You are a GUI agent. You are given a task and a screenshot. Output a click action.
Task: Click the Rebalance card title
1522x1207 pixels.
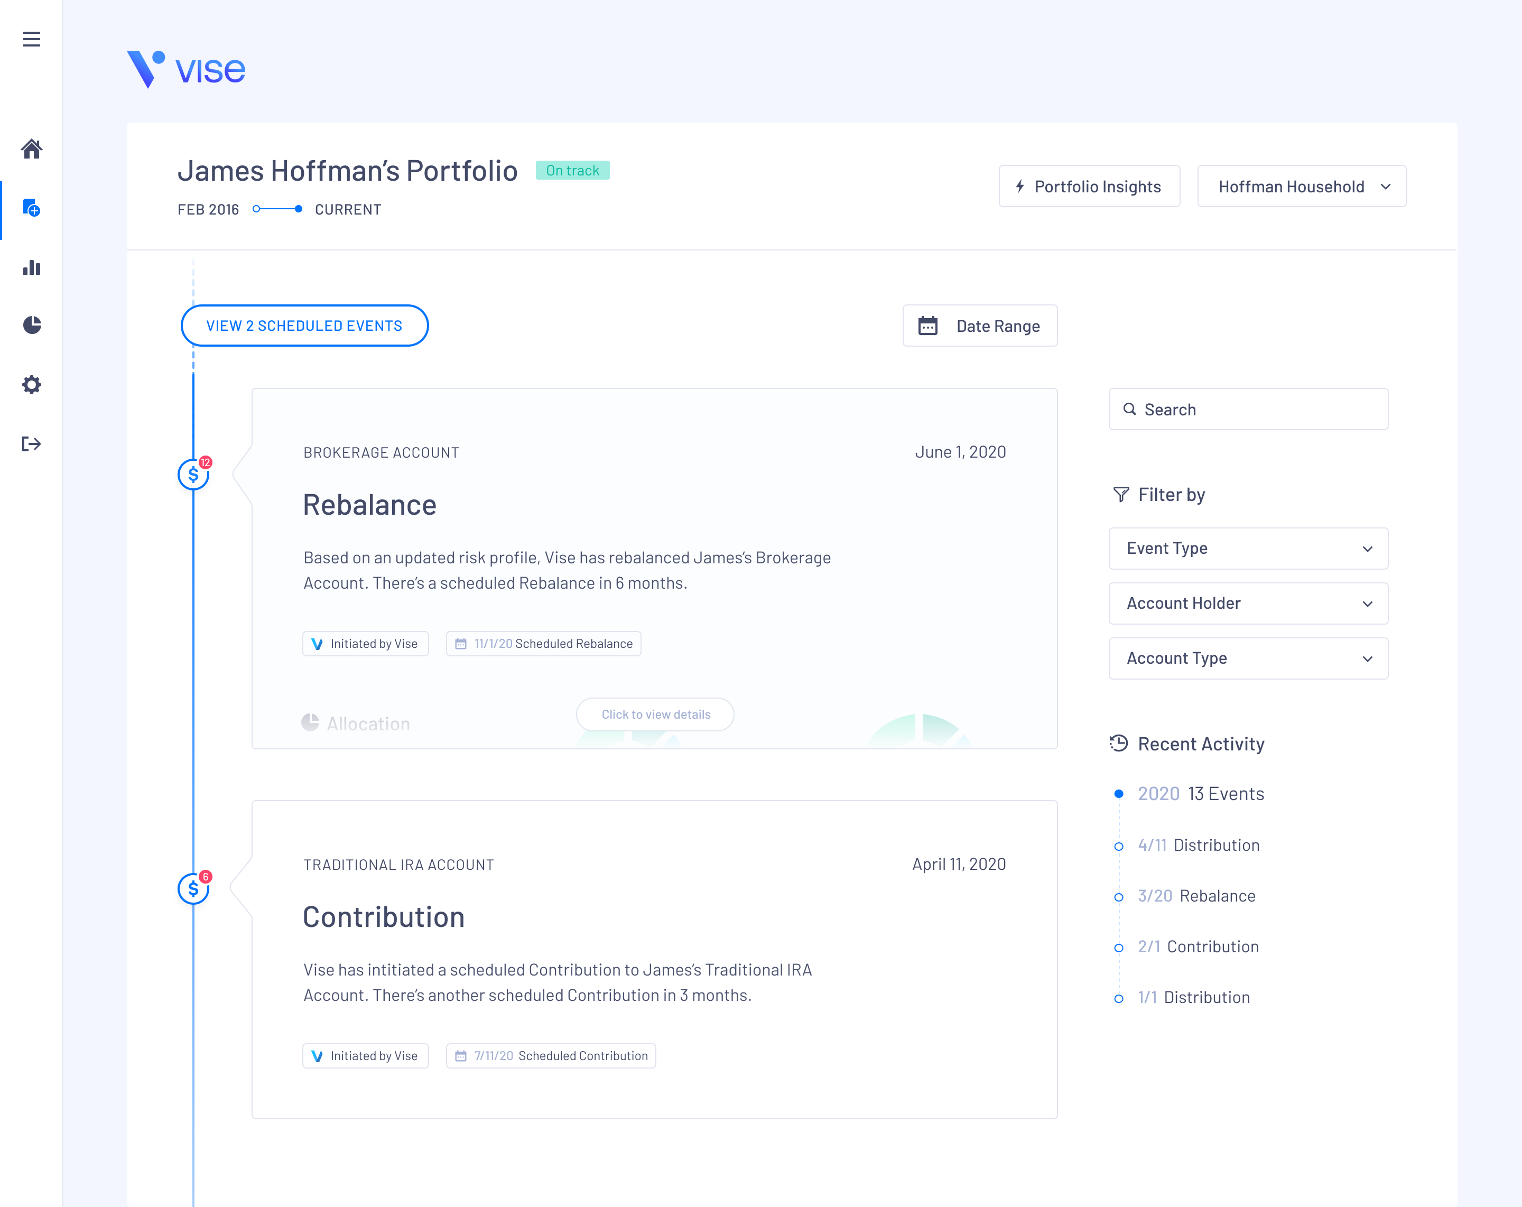(370, 505)
